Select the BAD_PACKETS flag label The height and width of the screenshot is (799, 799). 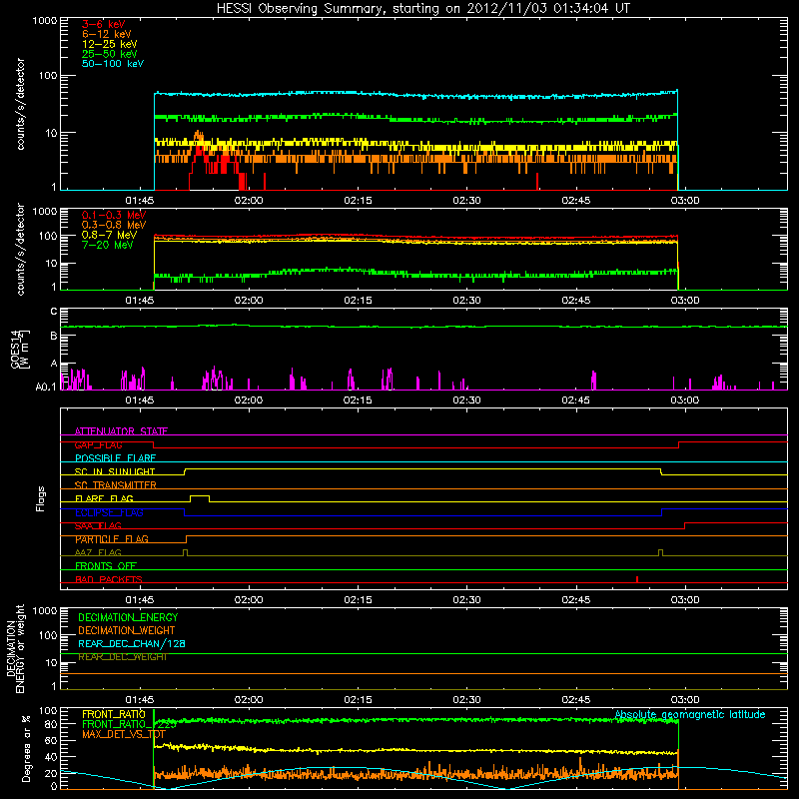coord(109,579)
